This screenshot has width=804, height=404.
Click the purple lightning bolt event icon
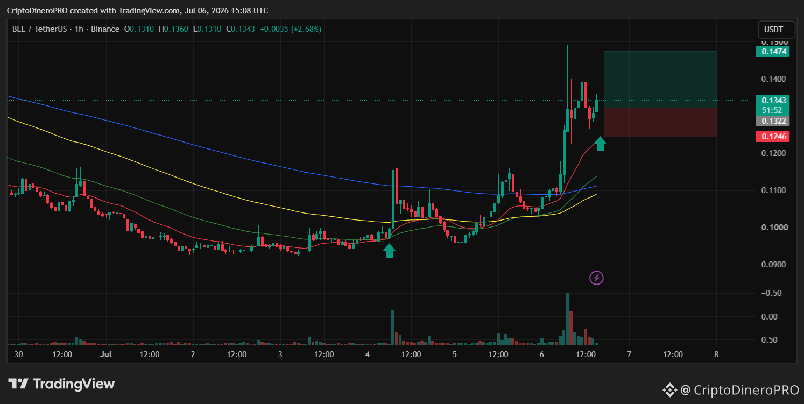(x=597, y=278)
